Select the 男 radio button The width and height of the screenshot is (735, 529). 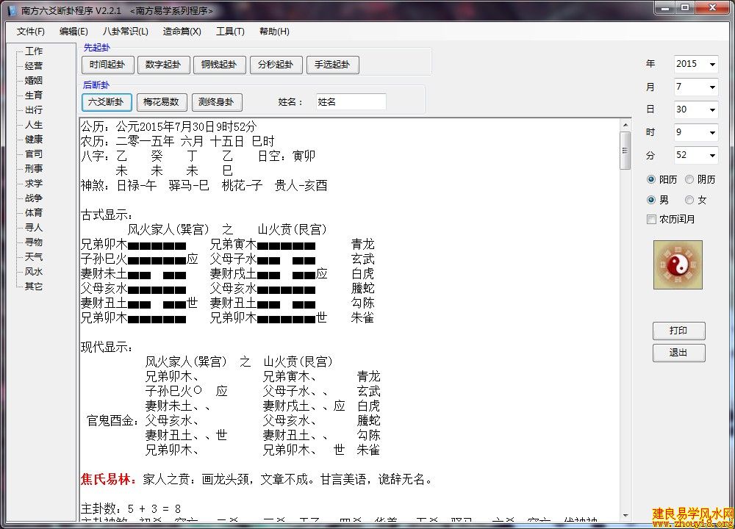click(650, 200)
